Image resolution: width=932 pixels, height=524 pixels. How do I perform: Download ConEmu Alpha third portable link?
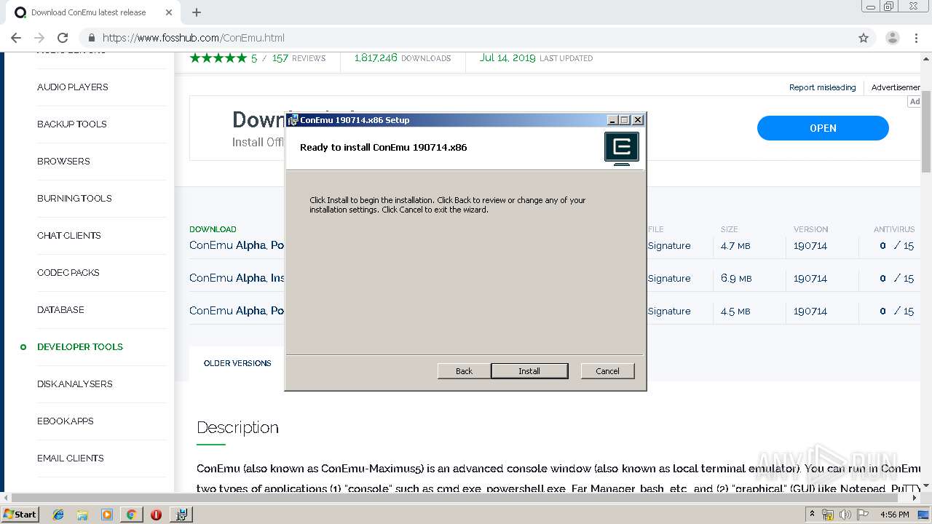(x=237, y=310)
